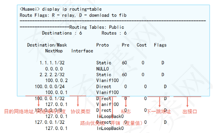Click the Interface column header
This screenshot has width=218, height=133.
point(82,51)
